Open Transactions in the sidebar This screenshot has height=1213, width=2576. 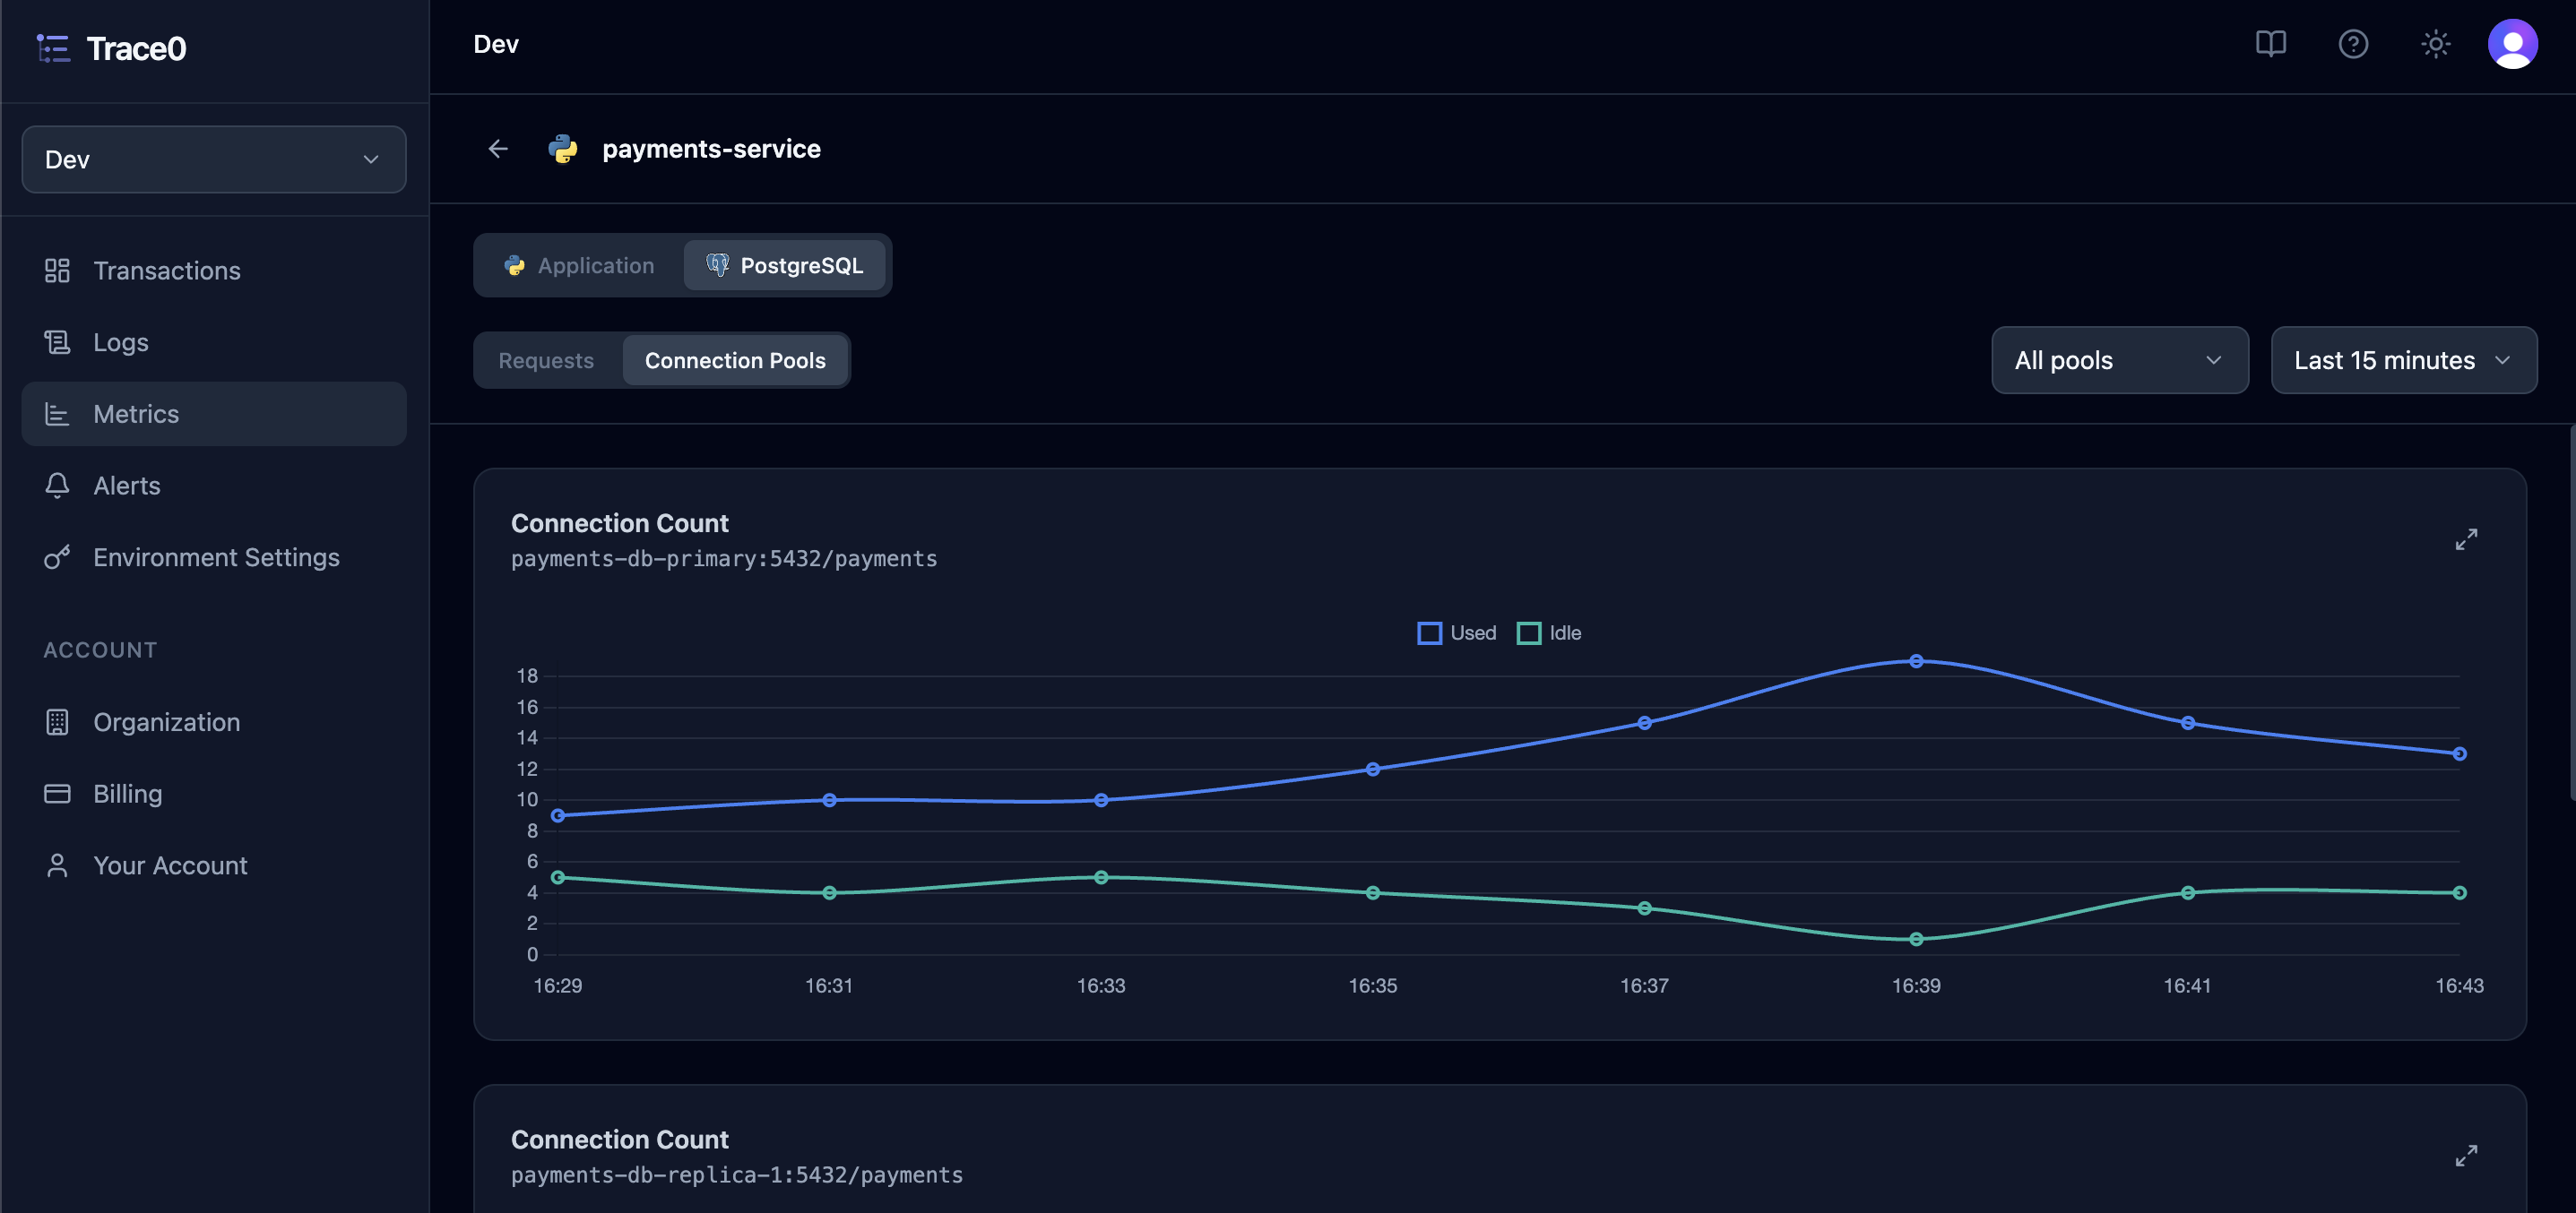(x=214, y=271)
